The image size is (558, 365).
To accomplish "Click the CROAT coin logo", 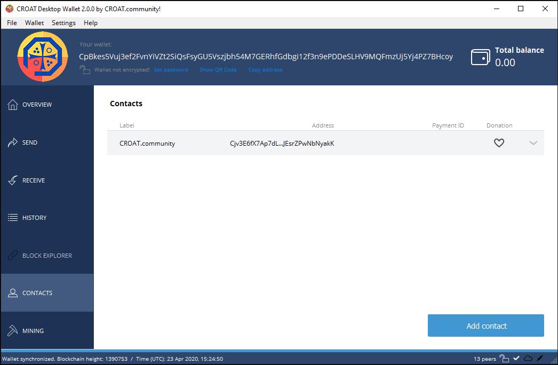I will click(43, 57).
